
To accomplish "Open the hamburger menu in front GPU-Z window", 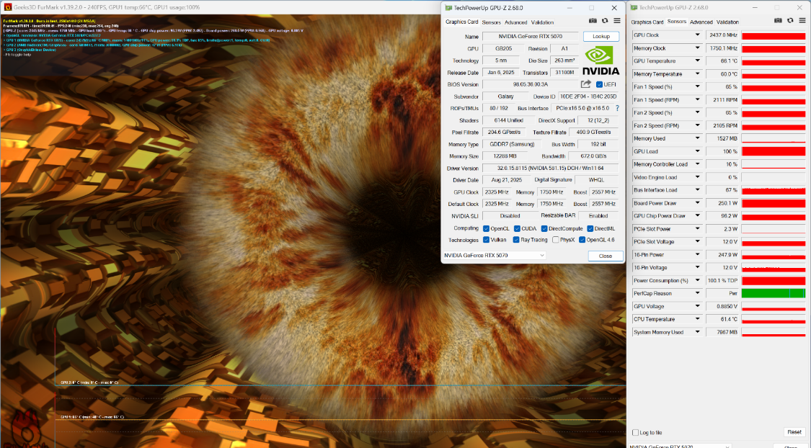I will tap(617, 21).
